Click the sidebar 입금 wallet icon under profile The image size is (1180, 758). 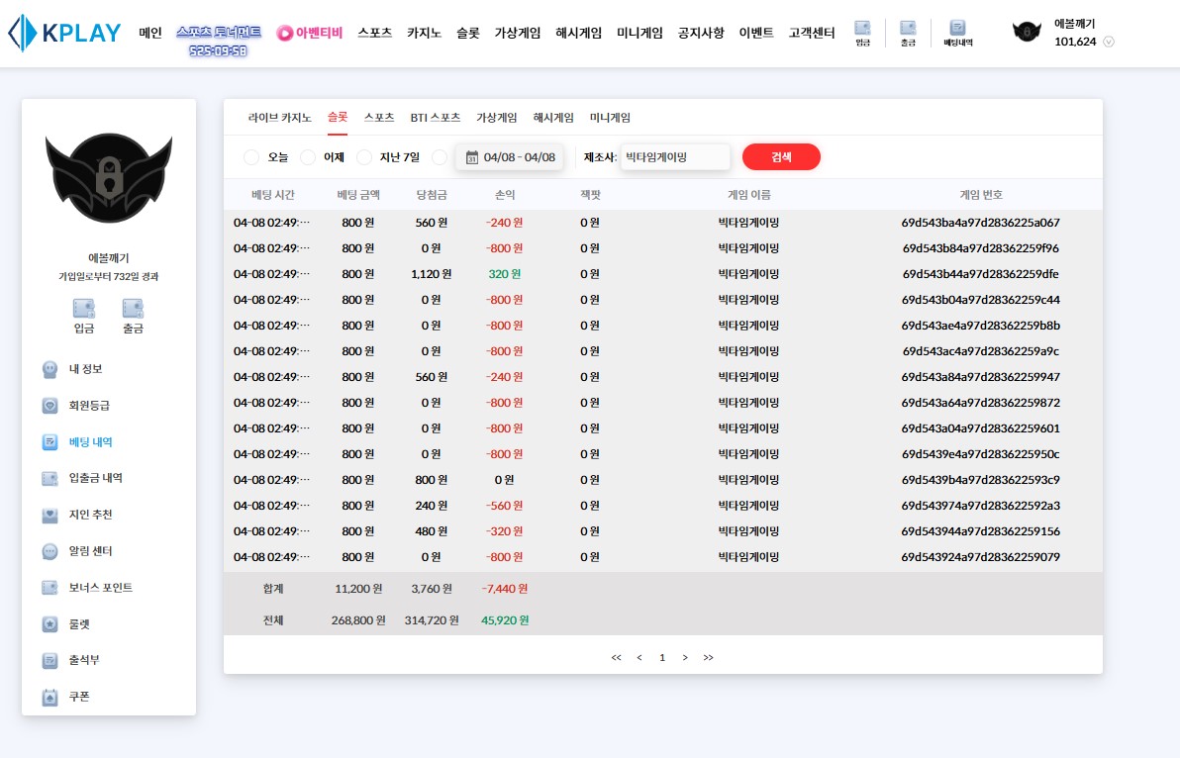pos(84,309)
